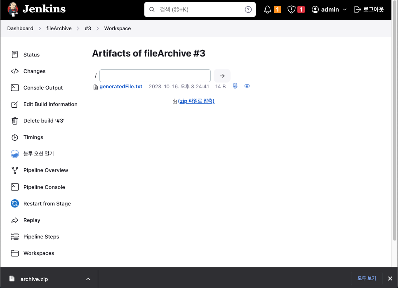Expand chevron after Dashboard breadcrumb
This screenshot has height=288, width=398.
(40, 28)
